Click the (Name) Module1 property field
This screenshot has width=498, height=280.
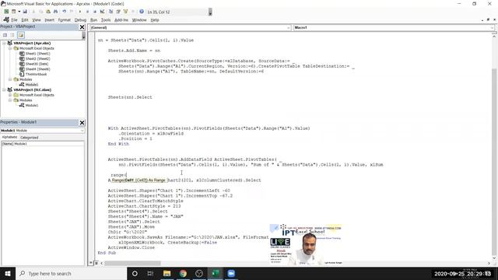pos(43,144)
